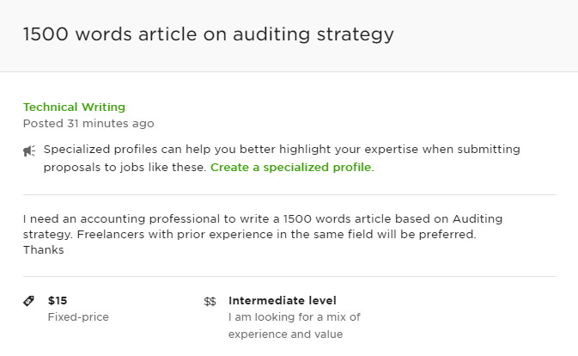Image resolution: width=578 pixels, height=356 pixels.
Task: Click the 'Specialized profiles can help' tip text
Action: coord(282,150)
